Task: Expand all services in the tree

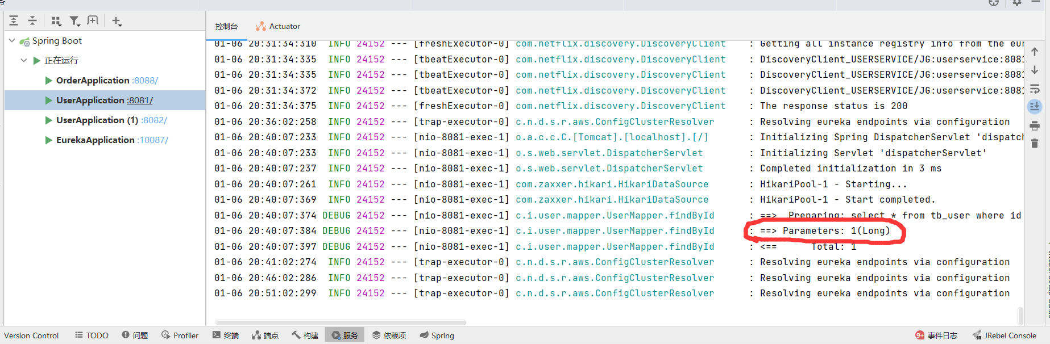Action: pyautogui.click(x=14, y=21)
